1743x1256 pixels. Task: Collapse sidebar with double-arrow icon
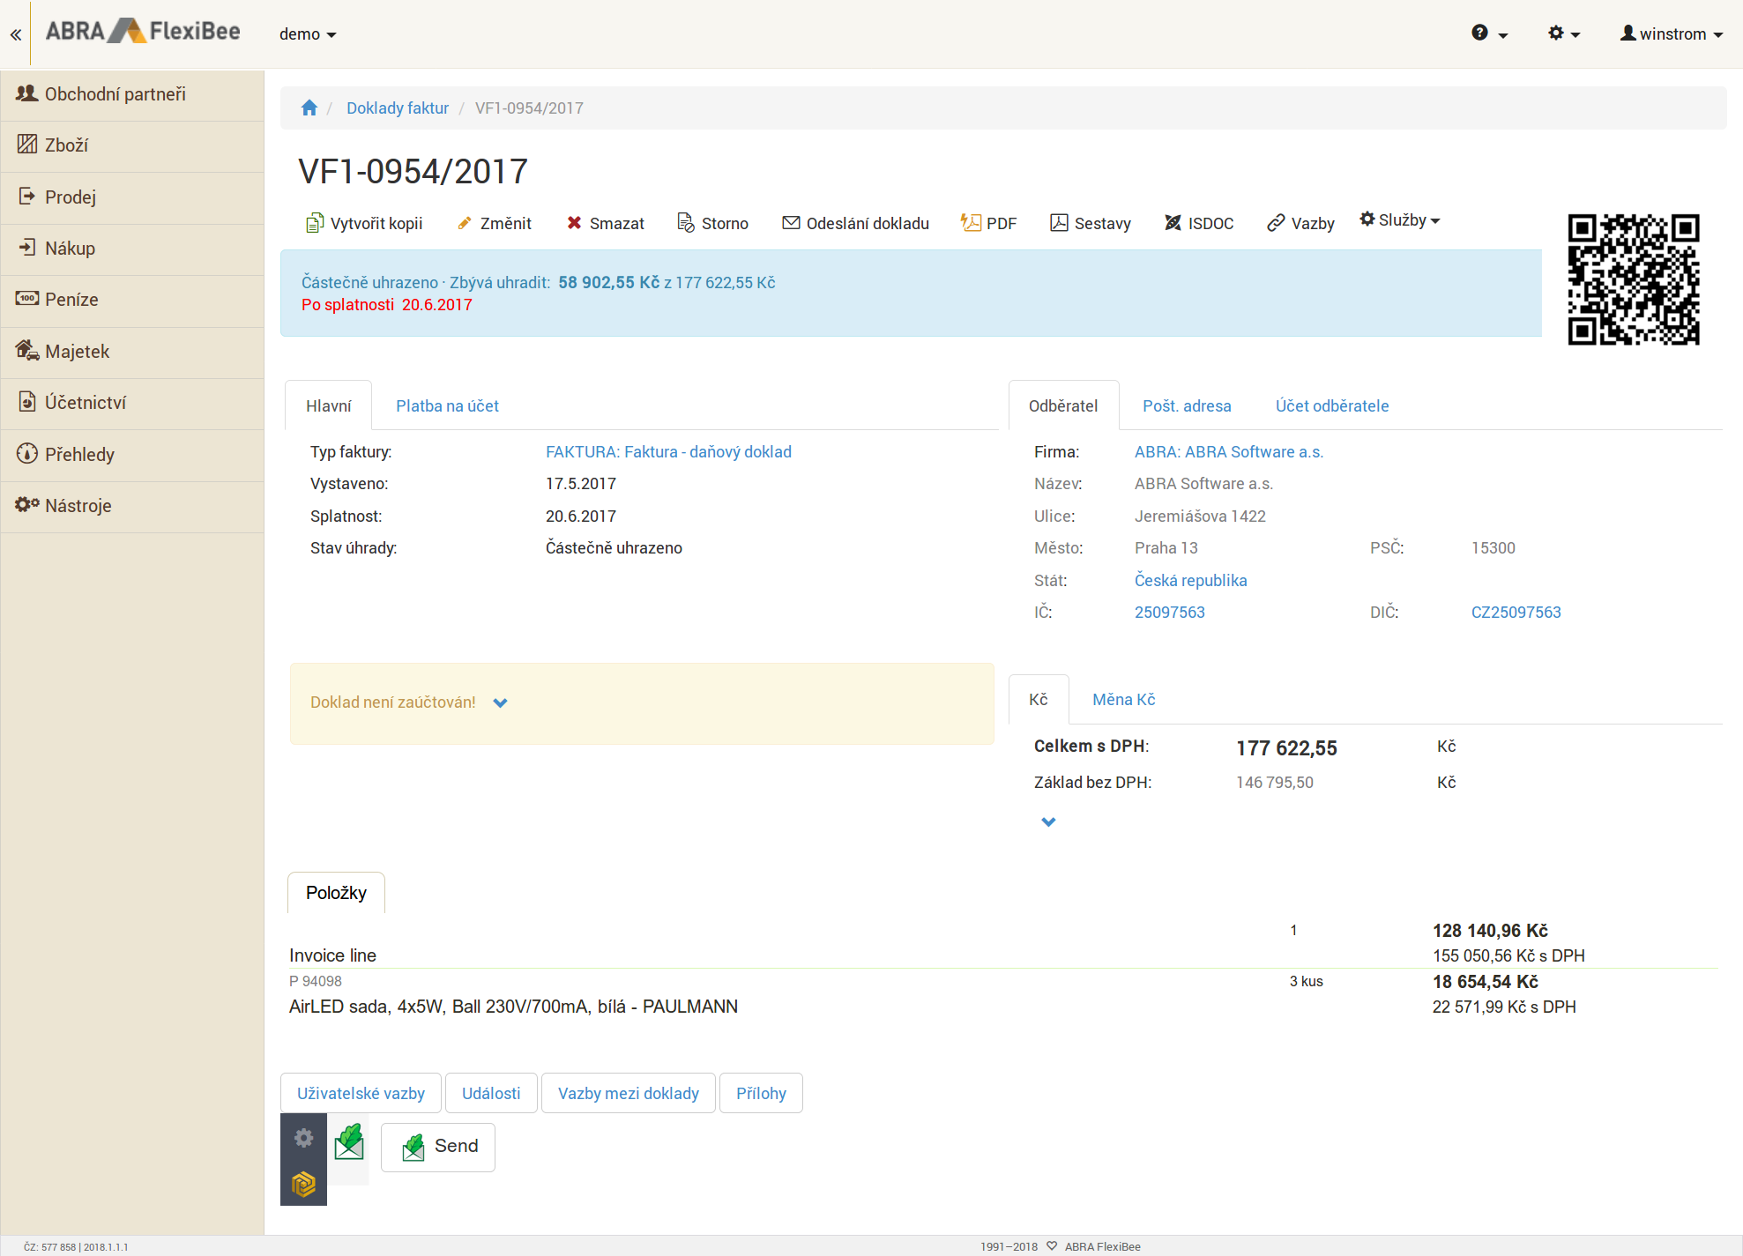tap(16, 34)
